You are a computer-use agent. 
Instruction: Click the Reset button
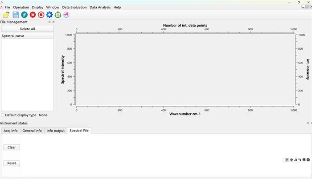pyautogui.click(x=12, y=163)
